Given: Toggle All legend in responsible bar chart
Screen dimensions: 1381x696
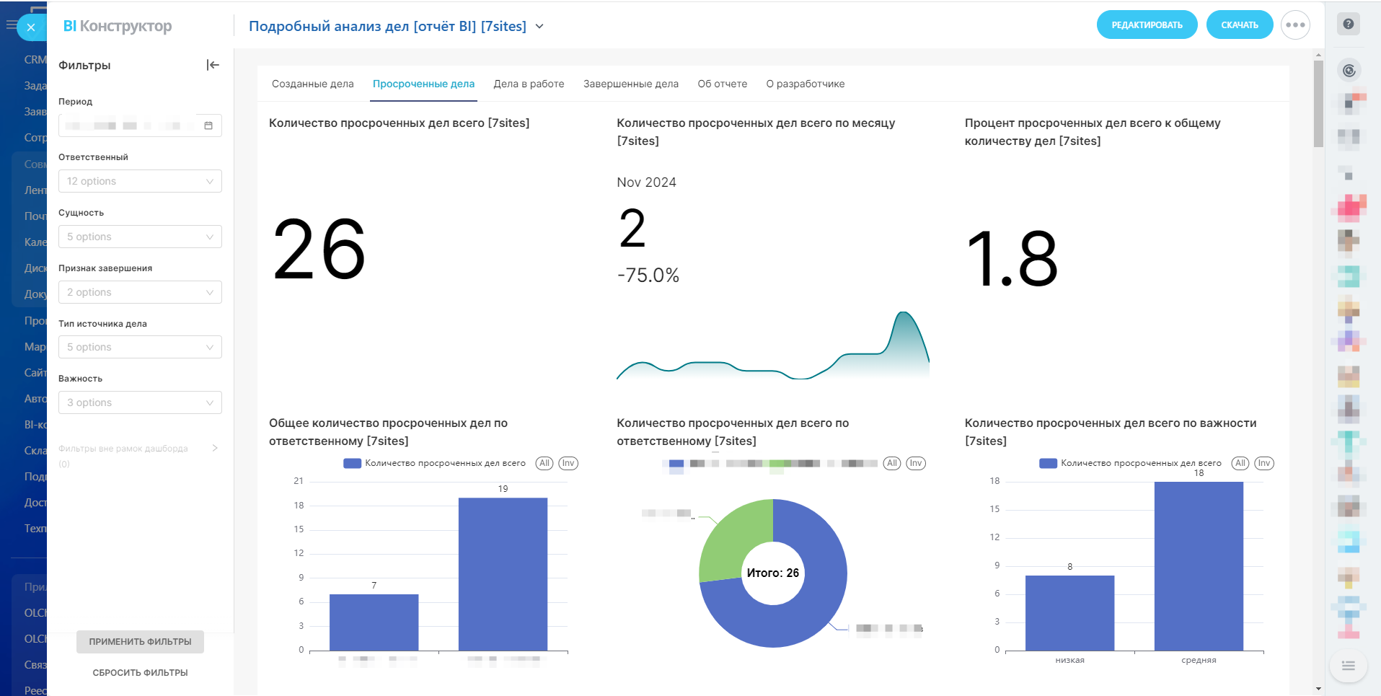Looking at the screenshot, I should 544,463.
